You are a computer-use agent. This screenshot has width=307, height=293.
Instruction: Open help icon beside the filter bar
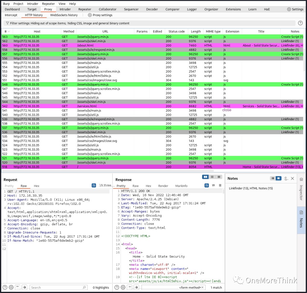pos(300,23)
